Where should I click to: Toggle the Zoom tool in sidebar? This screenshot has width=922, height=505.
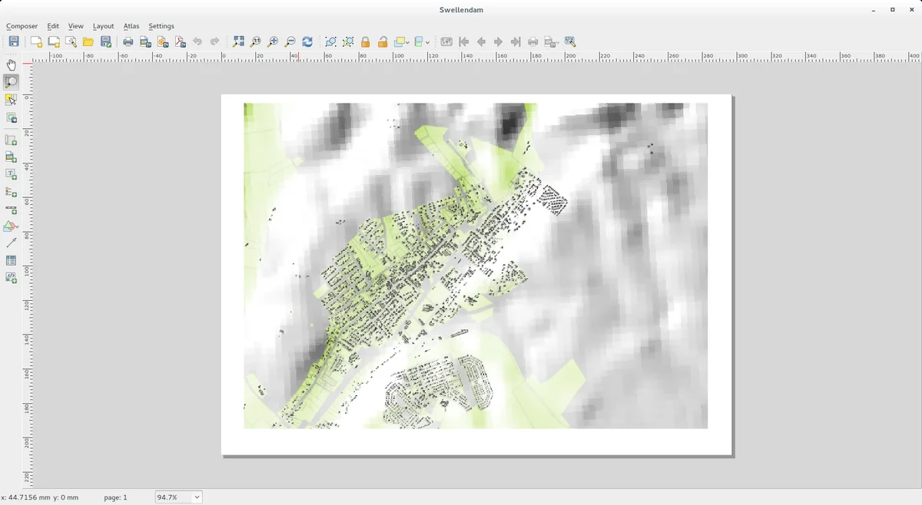[11, 82]
